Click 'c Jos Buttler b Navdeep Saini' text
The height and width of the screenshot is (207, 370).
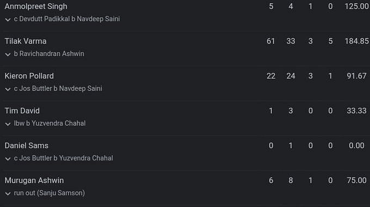click(58, 88)
